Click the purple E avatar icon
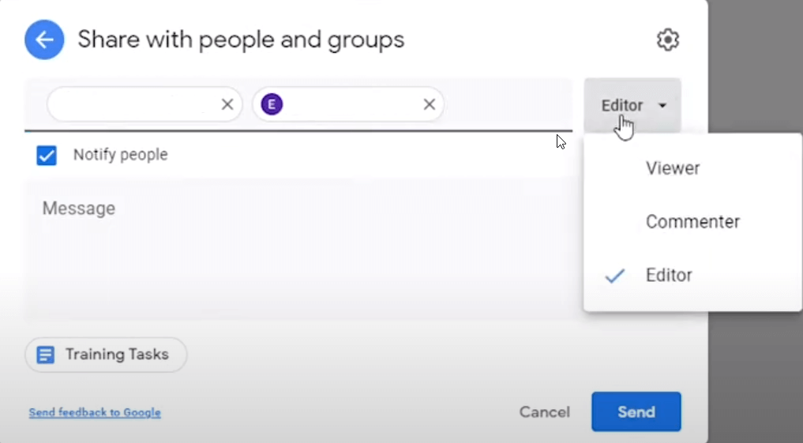Viewport: 803px width, 443px height. tap(272, 104)
